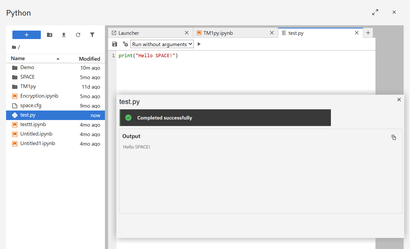Run test.py with the play arrow
This screenshot has height=249, width=410.
(x=199, y=44)
